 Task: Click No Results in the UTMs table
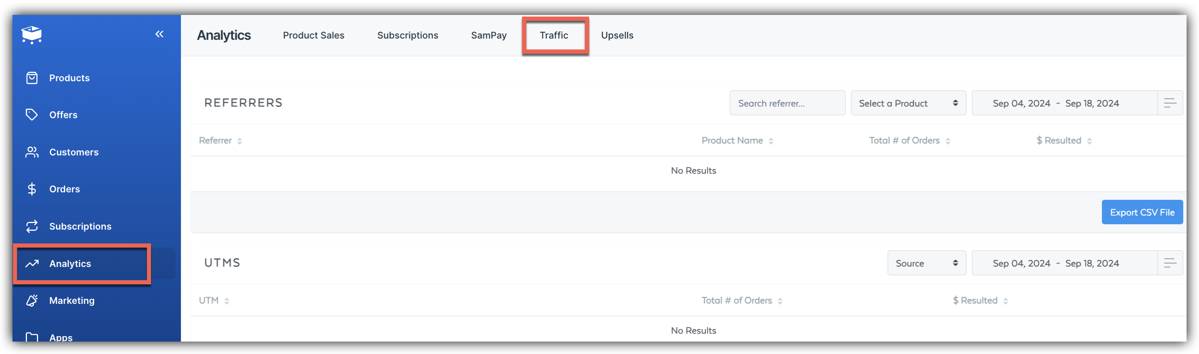pos(693,331)
